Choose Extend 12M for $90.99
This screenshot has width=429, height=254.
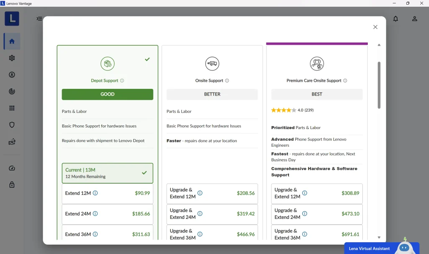point(108,194)
